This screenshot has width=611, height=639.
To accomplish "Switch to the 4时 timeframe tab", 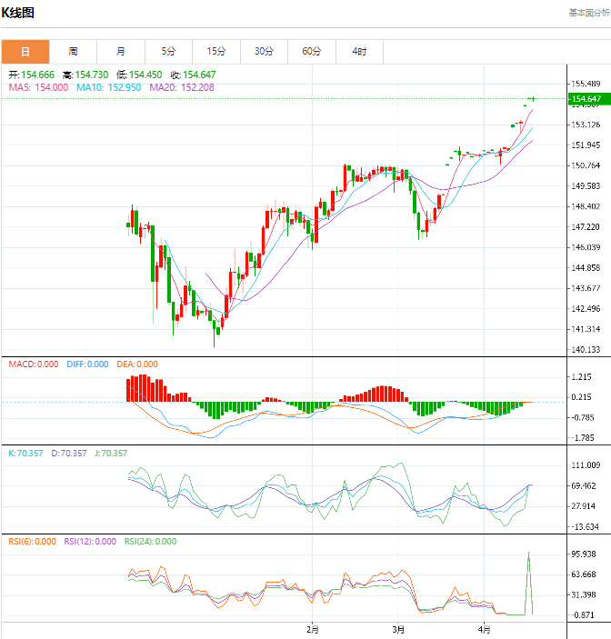I will 359,52.
